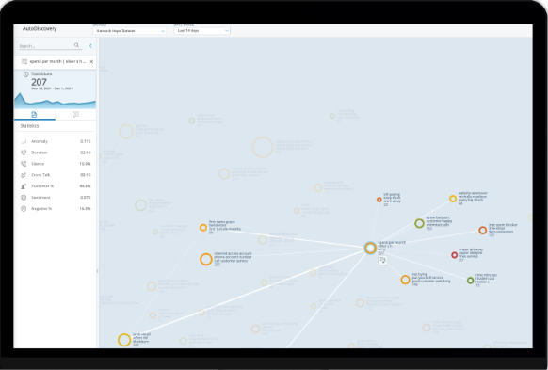Select the 'bill paying' small orange node
Screen dimensions: 548x370
pyautogui.click(x=379, y=200)
